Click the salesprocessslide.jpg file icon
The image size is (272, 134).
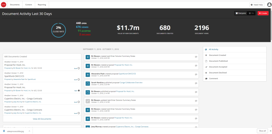[x=4, y=131]
